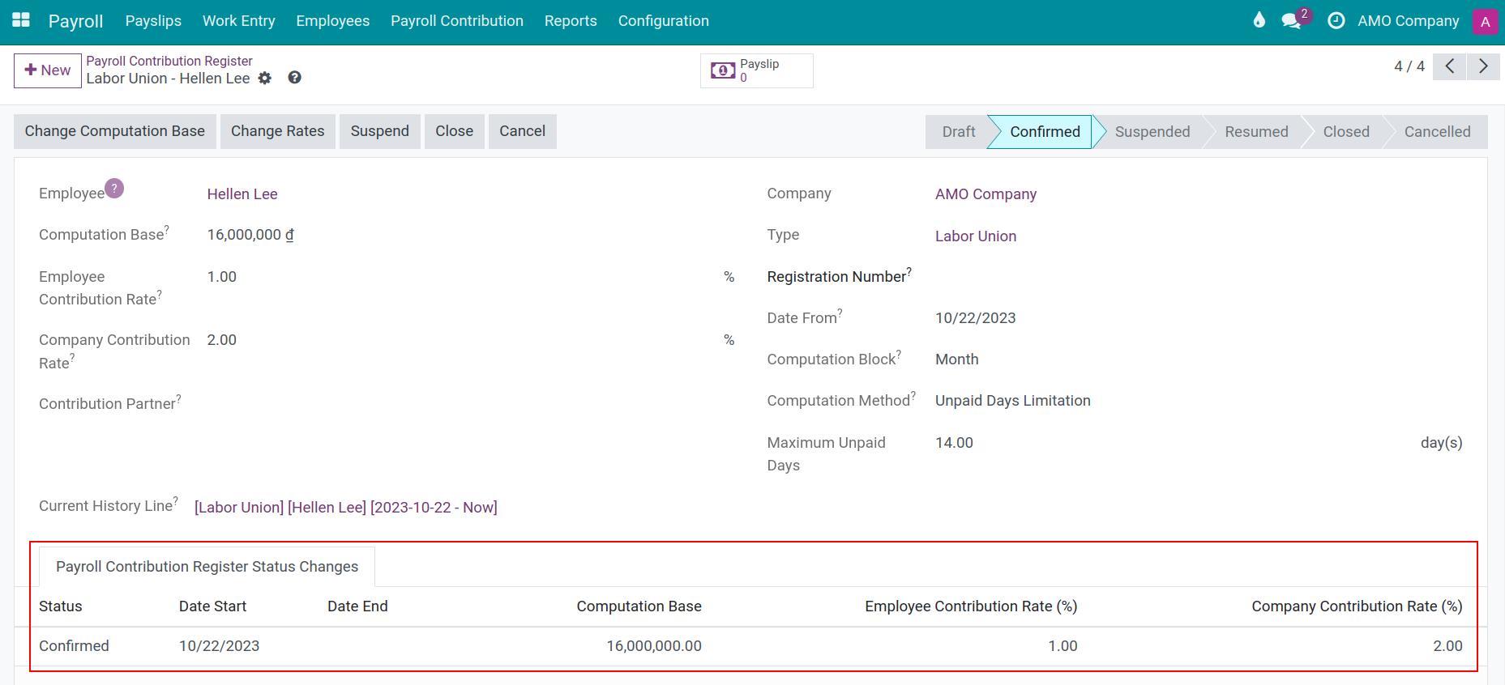The width and height of the screenshot is (1505, 685).
Task: Click the Company Contribution Rate value 2.00
Action: [222, 340]
